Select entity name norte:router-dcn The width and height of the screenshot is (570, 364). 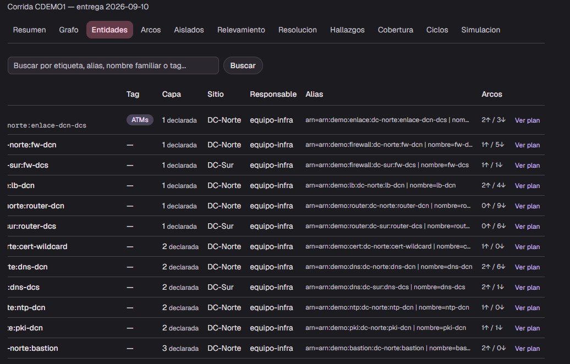36,206
